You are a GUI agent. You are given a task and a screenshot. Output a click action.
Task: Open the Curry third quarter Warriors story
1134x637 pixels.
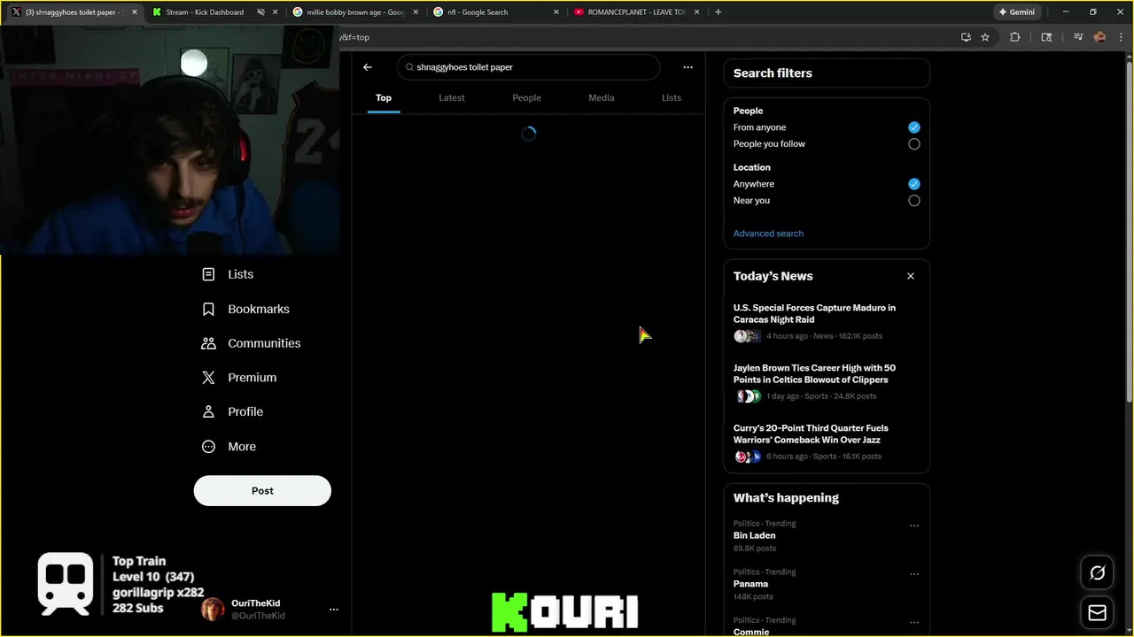coord(826,441)
